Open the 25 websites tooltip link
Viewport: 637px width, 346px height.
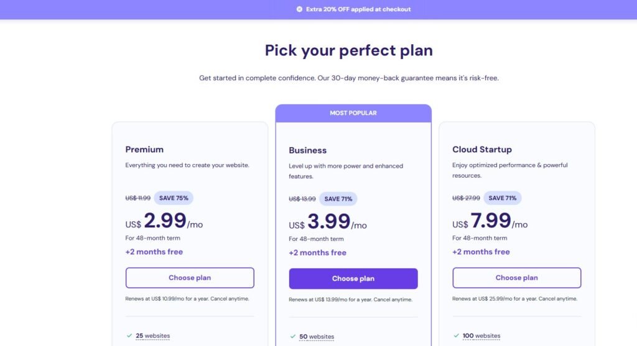point(153,336)
